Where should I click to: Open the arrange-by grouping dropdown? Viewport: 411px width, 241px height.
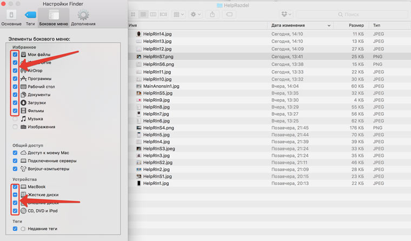tap(179, 15)
